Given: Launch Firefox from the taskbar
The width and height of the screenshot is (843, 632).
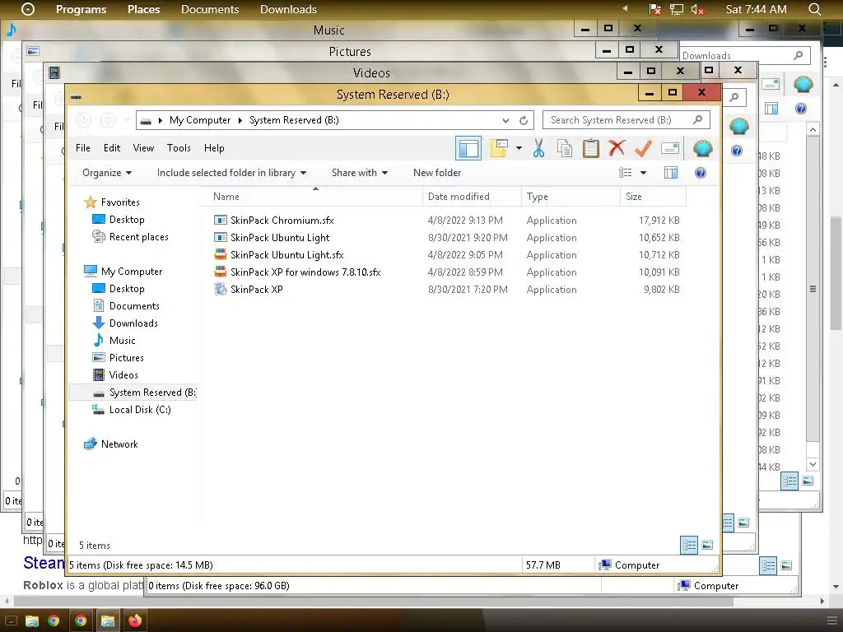Looking at the screenshot, I should coord(135,620).
